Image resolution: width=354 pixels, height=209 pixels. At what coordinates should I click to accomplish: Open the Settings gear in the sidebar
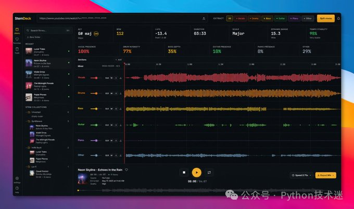point(17,179)
